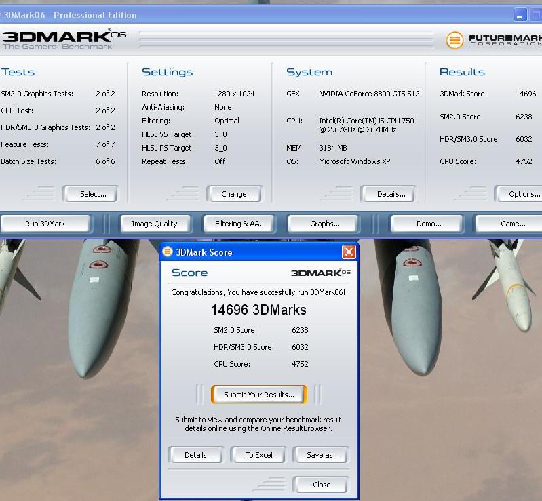Click the 'Congratulations' message text

tap(258, 292)
